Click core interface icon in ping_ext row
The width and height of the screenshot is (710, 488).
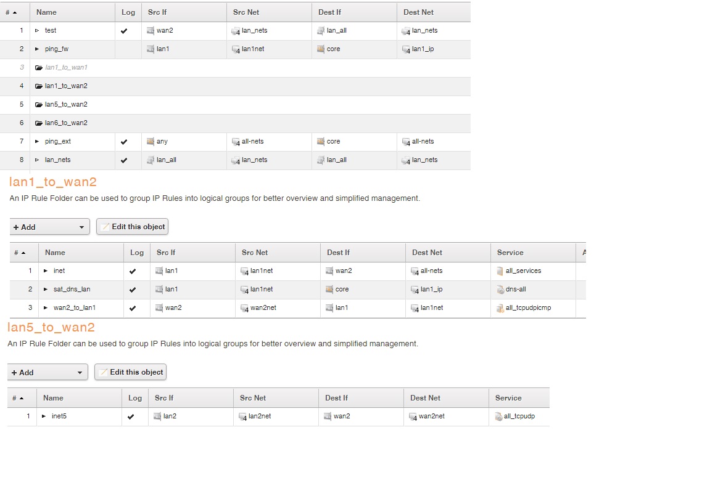(321, 142)
